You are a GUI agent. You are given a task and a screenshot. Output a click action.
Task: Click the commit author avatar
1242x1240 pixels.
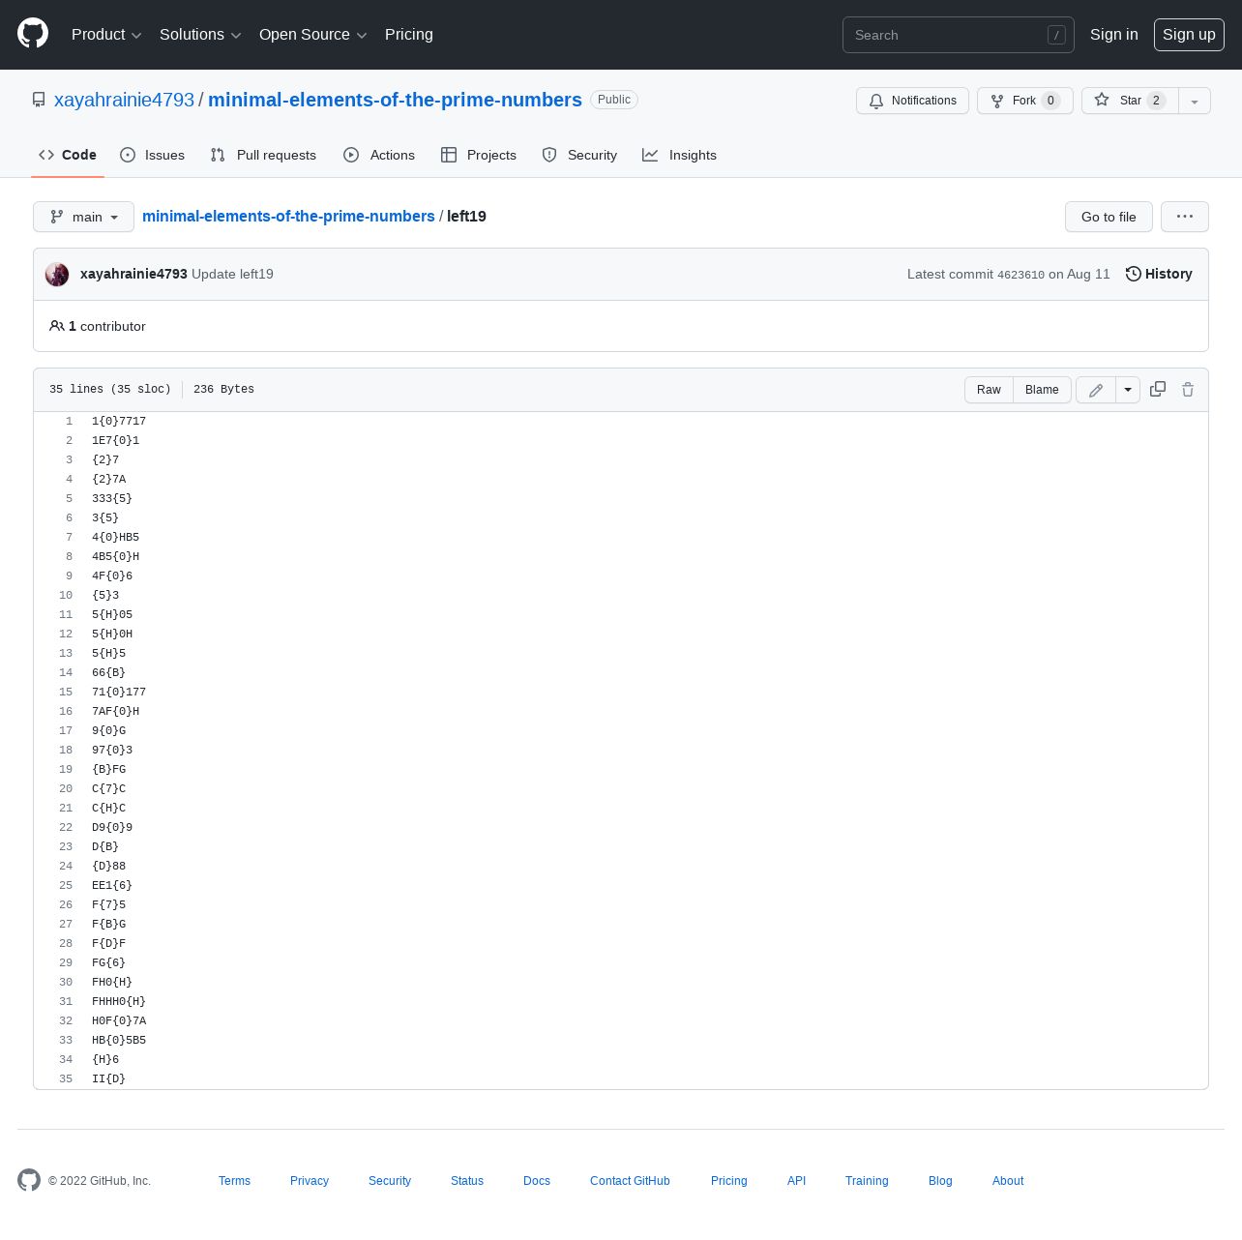pos(57,274)
